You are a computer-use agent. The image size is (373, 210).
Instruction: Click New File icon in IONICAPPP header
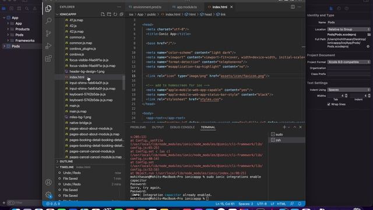coord(103,14)
